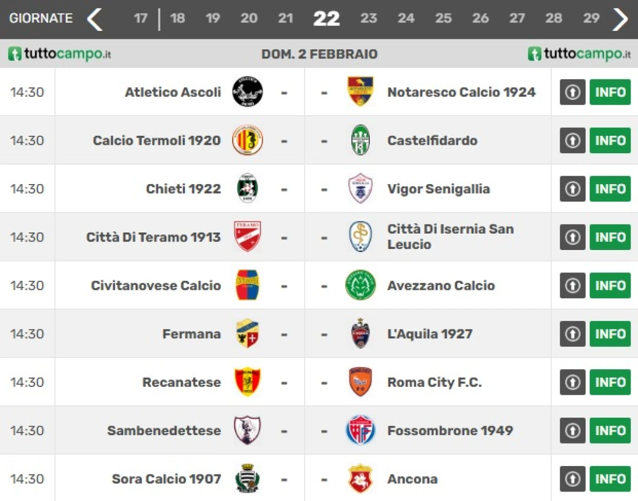Click the Atletico Ascoli team crest
638x501 pixels.
pos(248,91)
